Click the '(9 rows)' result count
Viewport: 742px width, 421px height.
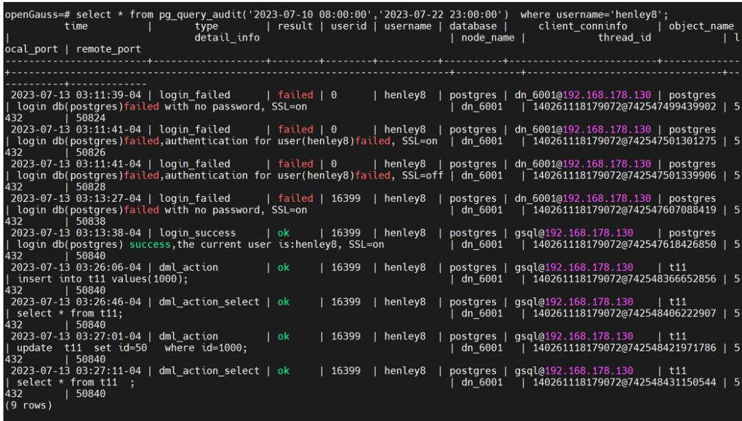coord(28,405)
